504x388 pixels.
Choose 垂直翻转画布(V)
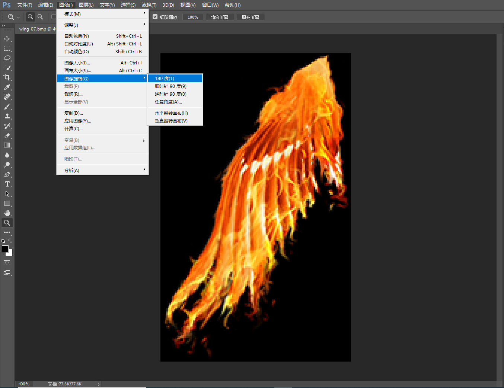click(175, 121)
